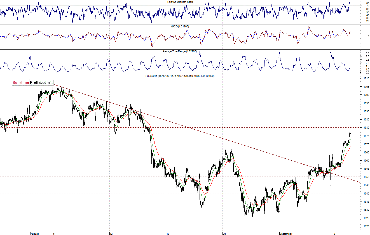This screenshot has width=370, height=235.
Task: Select the Relative Strength Index panel title
Action: click(x=180, y=2)
